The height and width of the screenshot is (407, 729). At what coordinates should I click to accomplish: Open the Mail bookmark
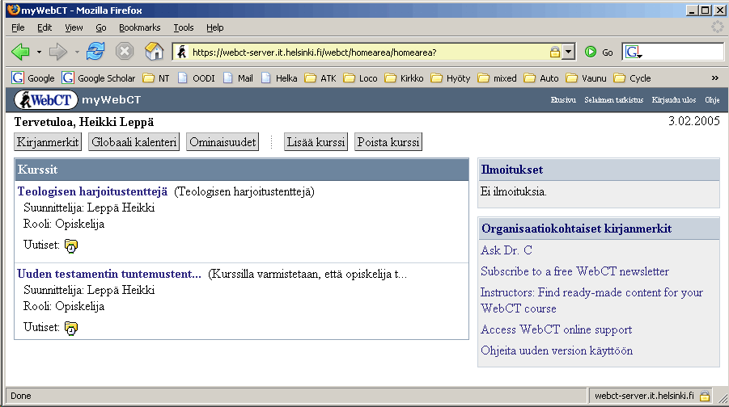click(x=238, y=78)
